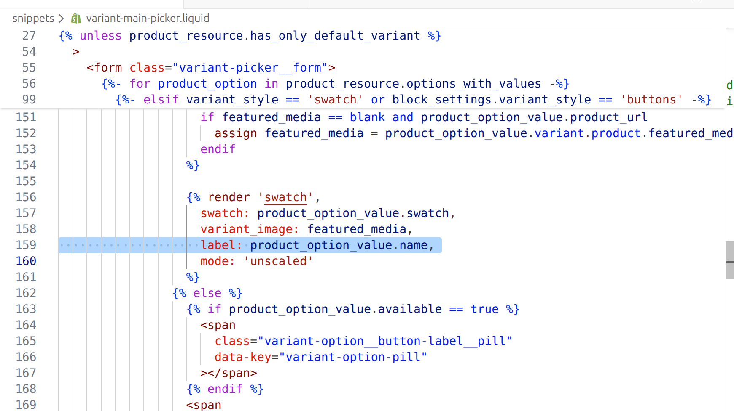
Task: Click '></span>' closing tag on line 167
Action: (229, 373)
